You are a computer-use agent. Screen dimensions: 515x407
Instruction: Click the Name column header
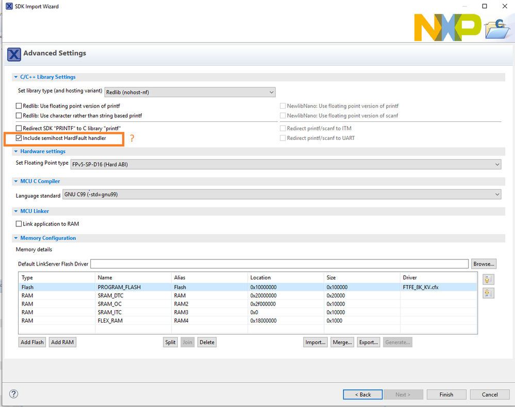pos(133,277)
